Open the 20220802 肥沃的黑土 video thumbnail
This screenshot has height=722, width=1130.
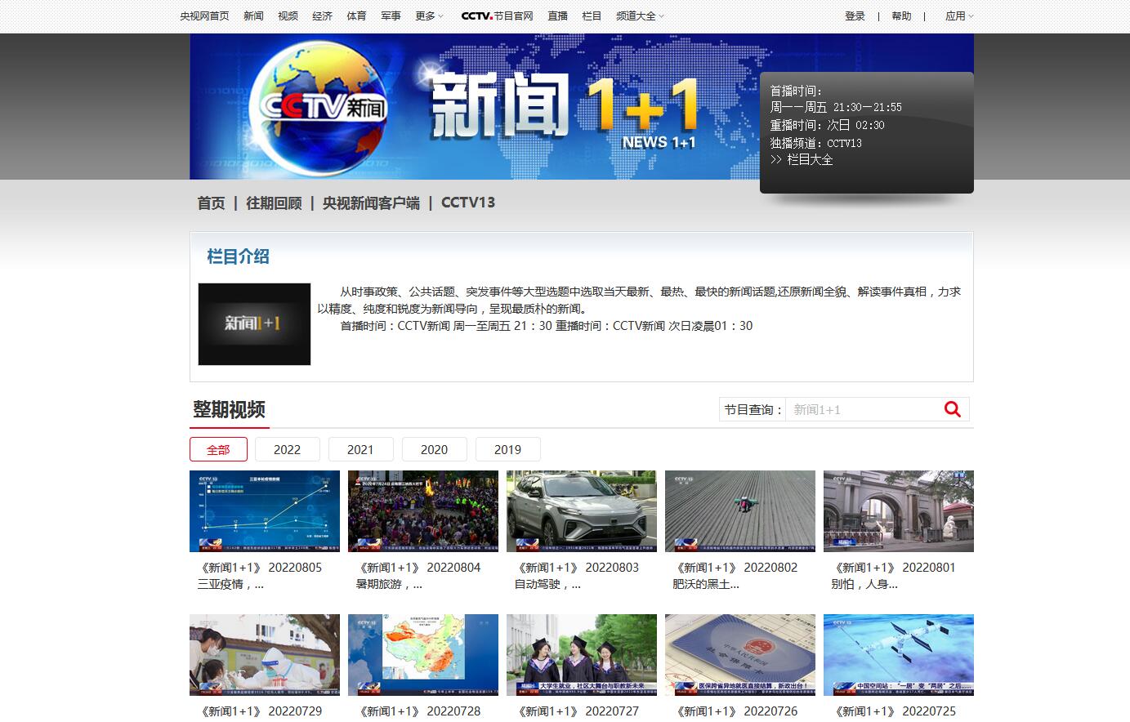click(x=740, y=511)
